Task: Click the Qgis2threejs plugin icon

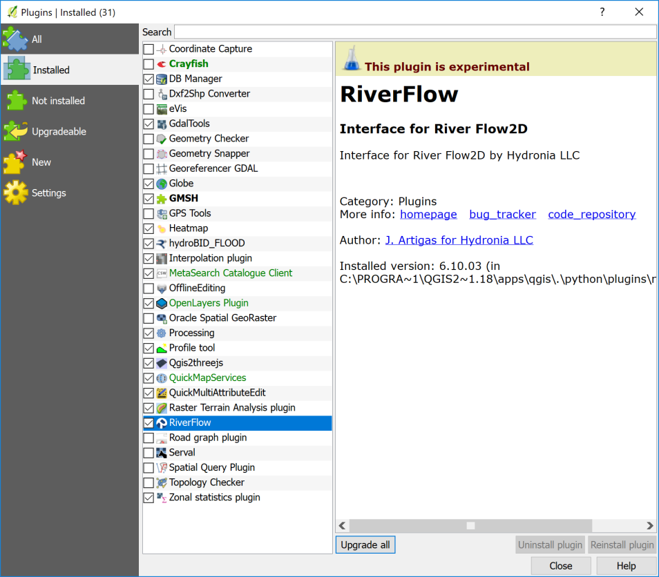Action: [162, 363]
